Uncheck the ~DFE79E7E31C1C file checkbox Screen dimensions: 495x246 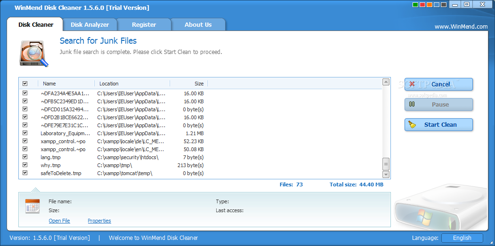pos(25,125)
